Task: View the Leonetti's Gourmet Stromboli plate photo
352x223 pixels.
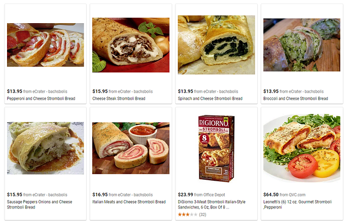Action: click(x=302, y=148)
